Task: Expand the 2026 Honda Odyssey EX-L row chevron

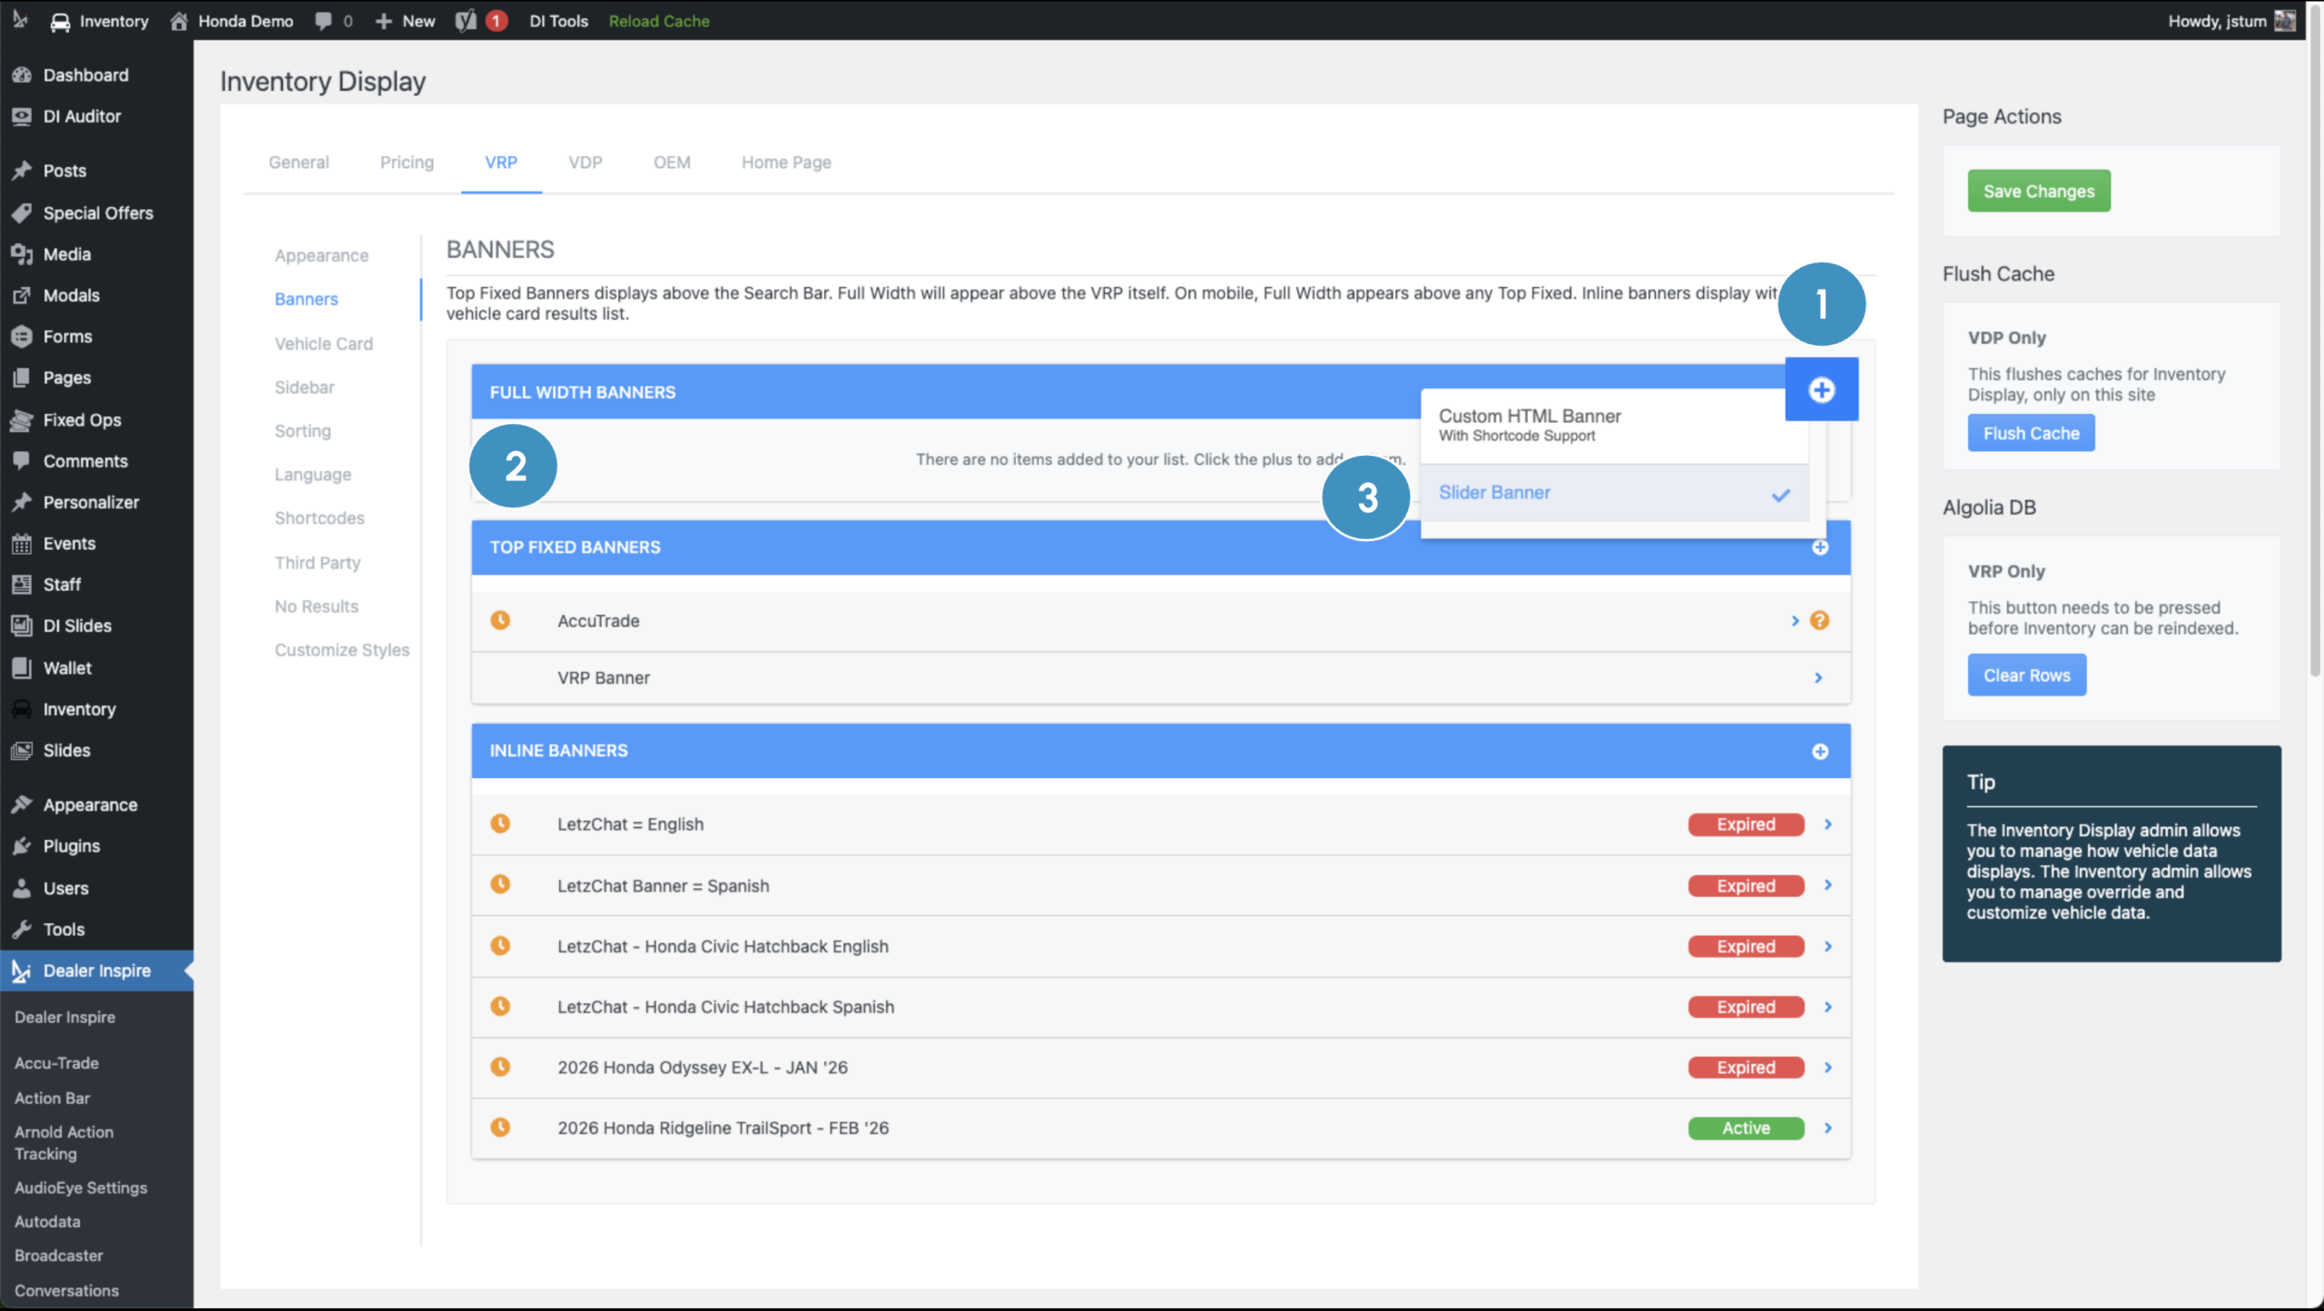Action: [1828, 1067]
